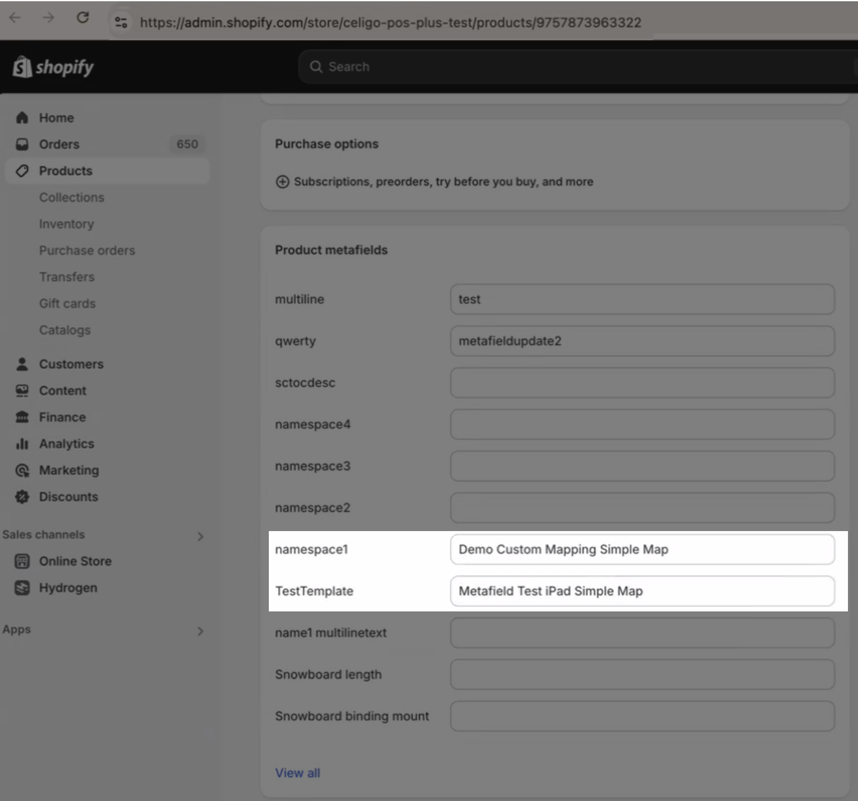Click the Apps heading

(x=16, y=630)
